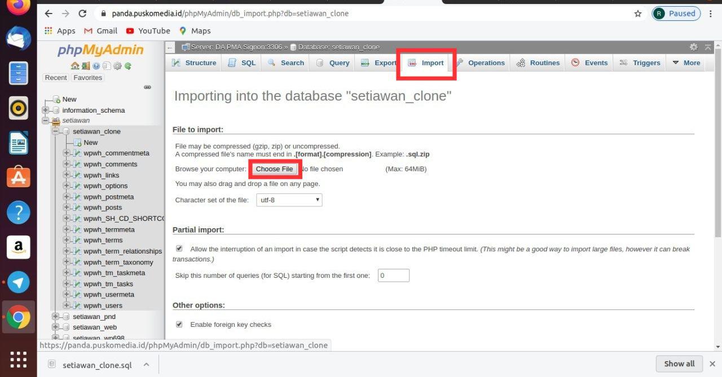This screenshot has width=722, height=377.
Task: Uncheck Allow the interruption of an import
Action: coord(179,248)
